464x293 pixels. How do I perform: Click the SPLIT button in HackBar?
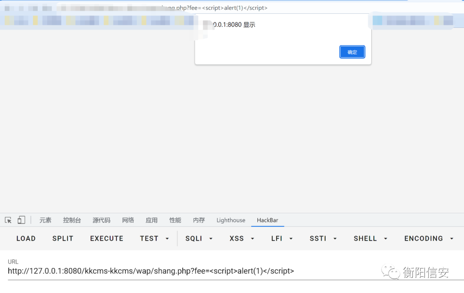[63, 239]
